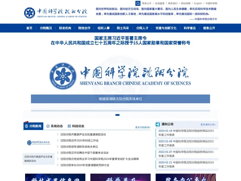The height and width of the screenshot is (181, 241).
Task: Select the 分院新闻 tab
Action: (x=33, y=126)
